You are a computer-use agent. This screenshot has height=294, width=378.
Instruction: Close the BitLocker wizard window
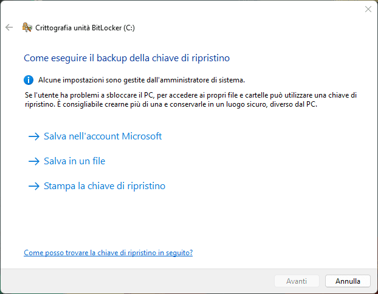(x=368, y=9)
